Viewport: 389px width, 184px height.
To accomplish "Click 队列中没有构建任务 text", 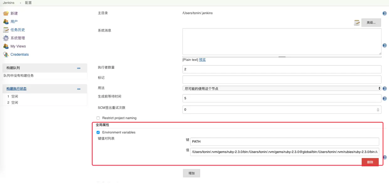I will pyautogui.click(x=19, y=75).
